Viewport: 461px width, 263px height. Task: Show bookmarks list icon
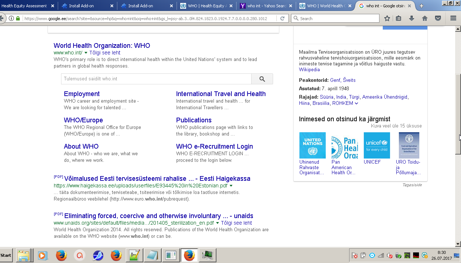(399, 18)
